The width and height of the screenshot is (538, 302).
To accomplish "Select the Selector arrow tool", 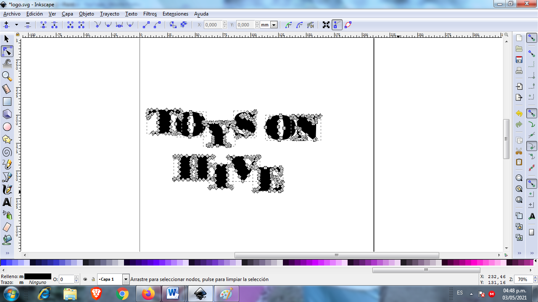I will click(x=7, y=39).
